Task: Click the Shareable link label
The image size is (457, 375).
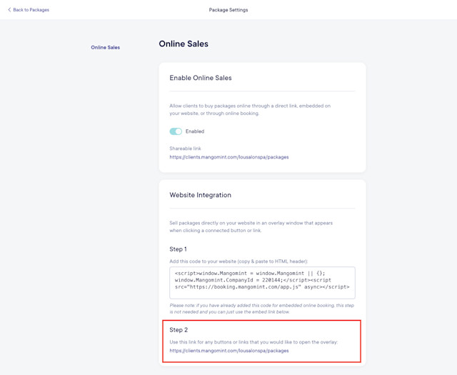Action: pos(185,149)
